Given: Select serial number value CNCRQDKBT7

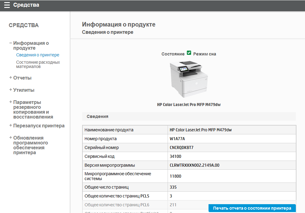Looking at the screenshot, I should [181, 147].
